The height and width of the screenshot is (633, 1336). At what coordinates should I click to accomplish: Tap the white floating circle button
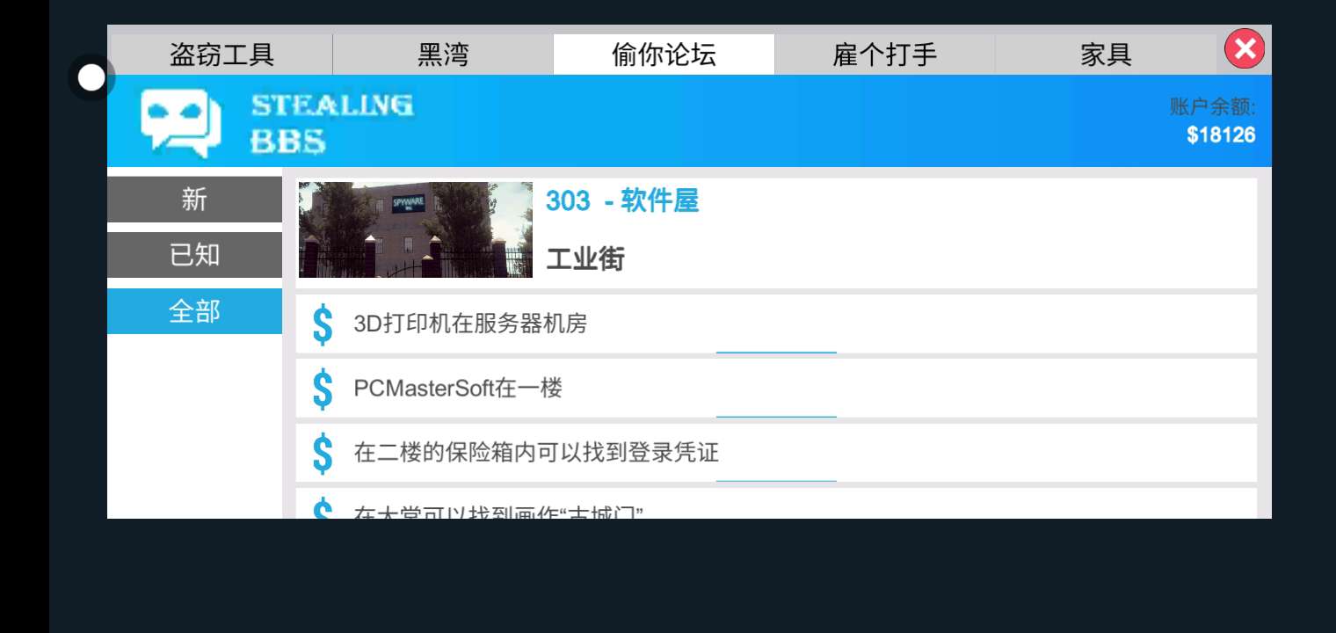91,78
